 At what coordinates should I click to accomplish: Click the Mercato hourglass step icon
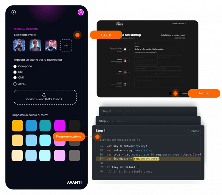coord(125,84)
